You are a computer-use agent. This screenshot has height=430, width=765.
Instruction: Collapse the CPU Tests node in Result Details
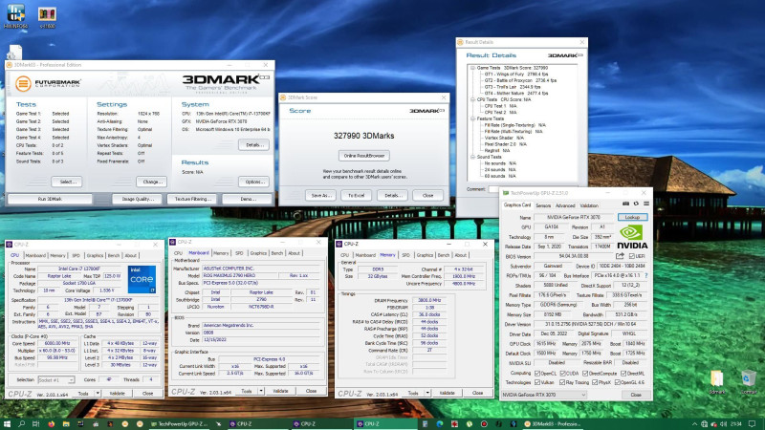coord(472,99)
